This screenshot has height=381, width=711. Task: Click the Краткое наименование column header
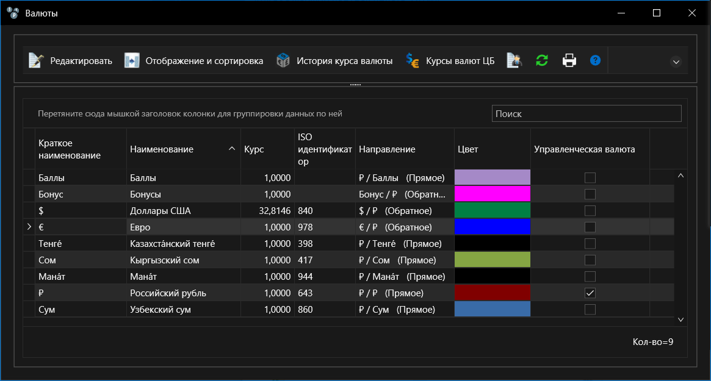click(81, 149)
